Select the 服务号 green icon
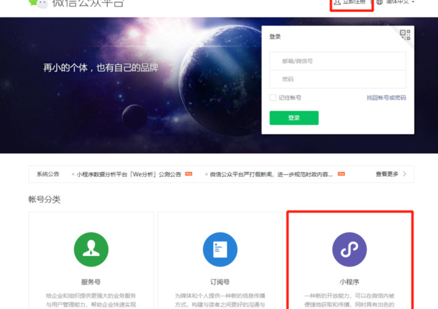The width and height of the screenshot is (438, 309). tap(91, 250)
